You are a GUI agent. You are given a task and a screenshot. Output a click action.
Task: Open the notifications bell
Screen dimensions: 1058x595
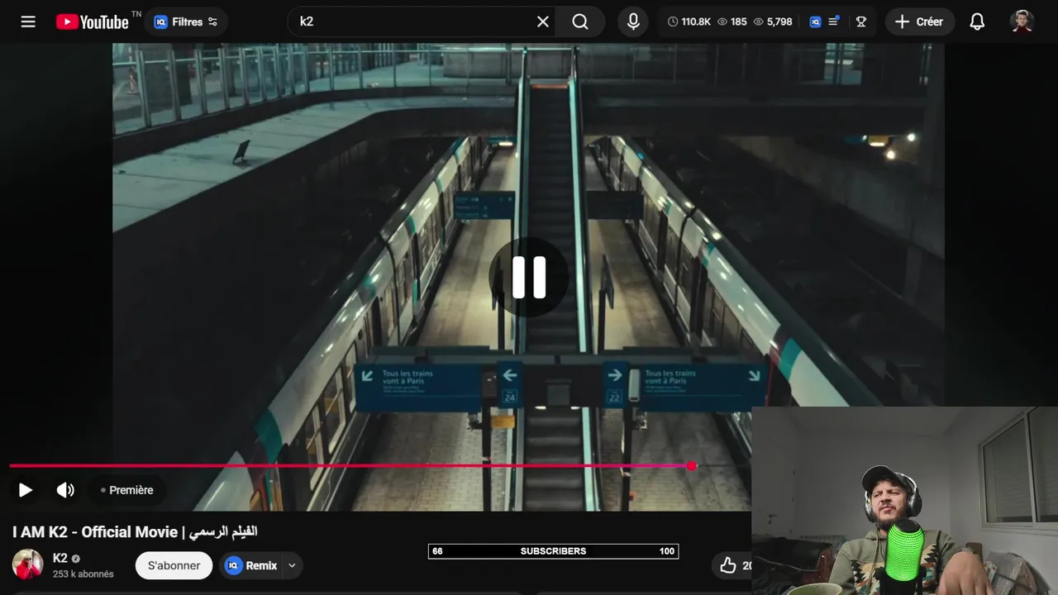[x=977, y=21]
